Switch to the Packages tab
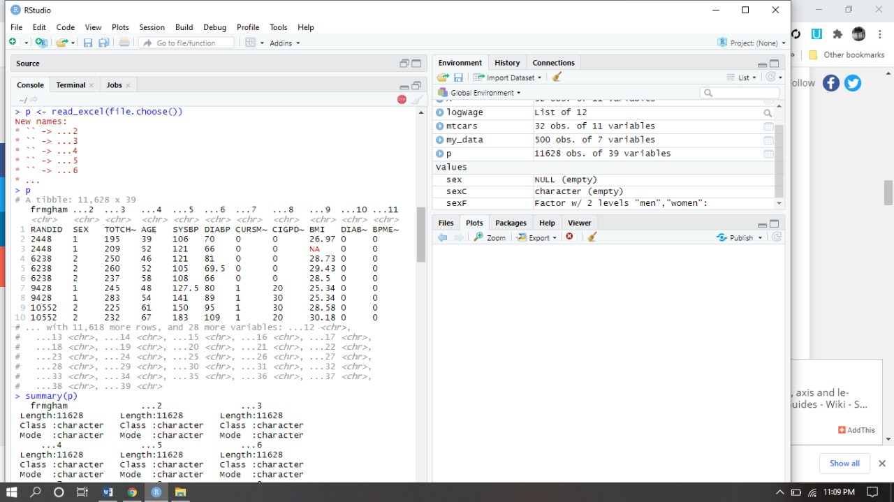 511,223
